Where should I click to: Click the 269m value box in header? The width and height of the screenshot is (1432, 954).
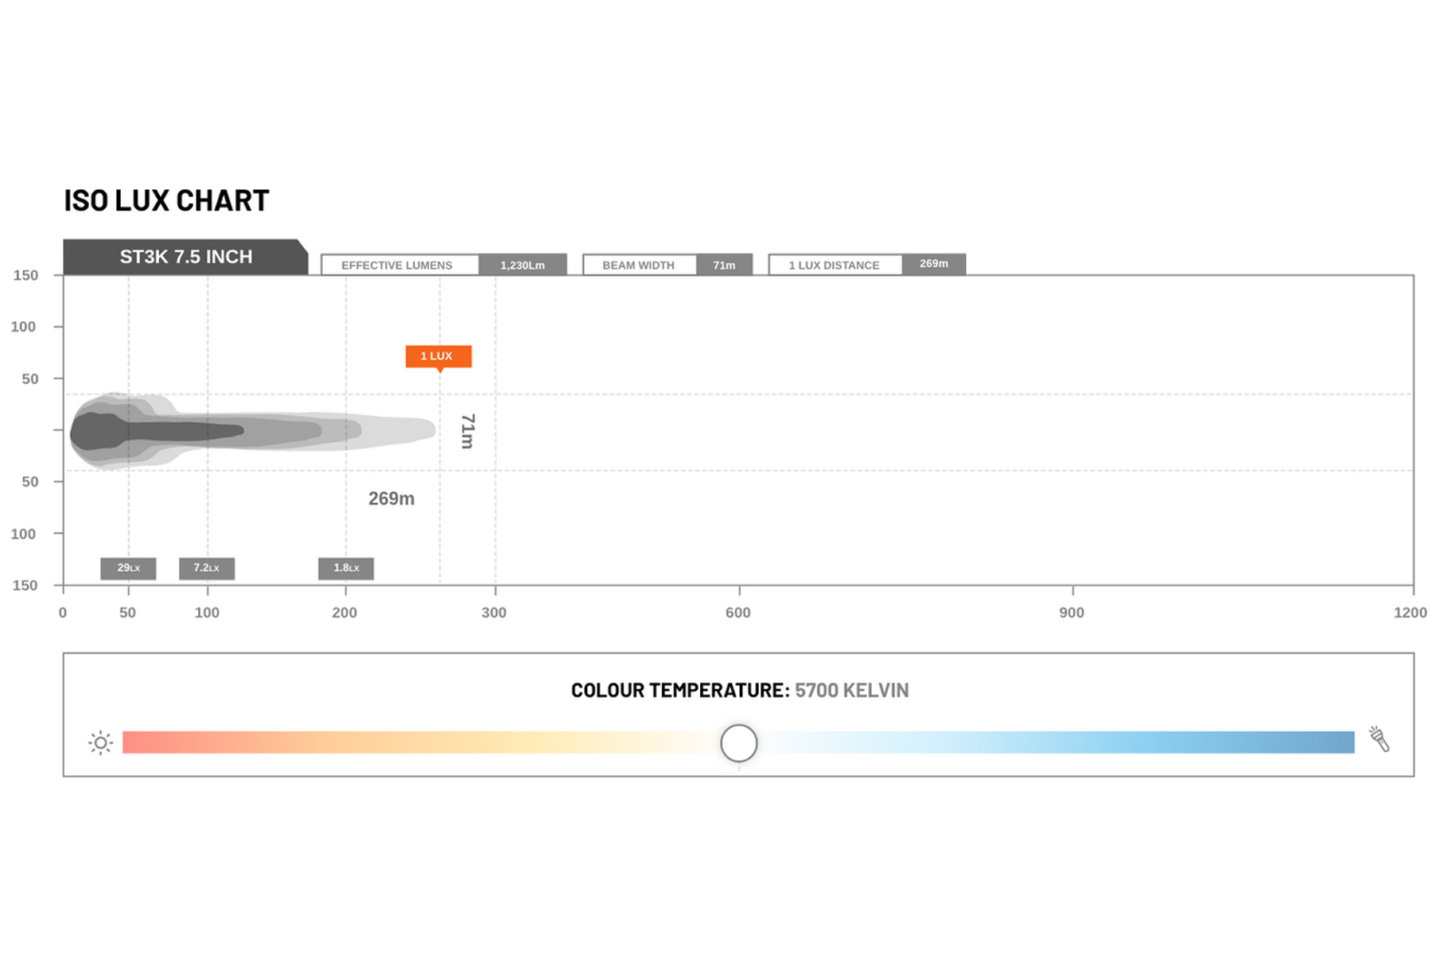point(934,264)
